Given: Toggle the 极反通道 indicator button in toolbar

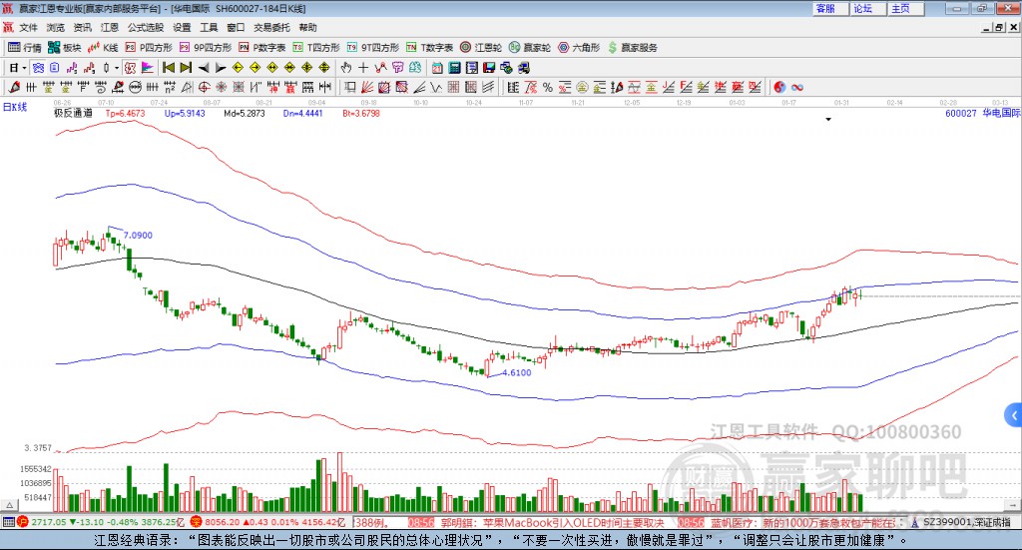Looking at the screenshot, I should (x=38, y=68).
